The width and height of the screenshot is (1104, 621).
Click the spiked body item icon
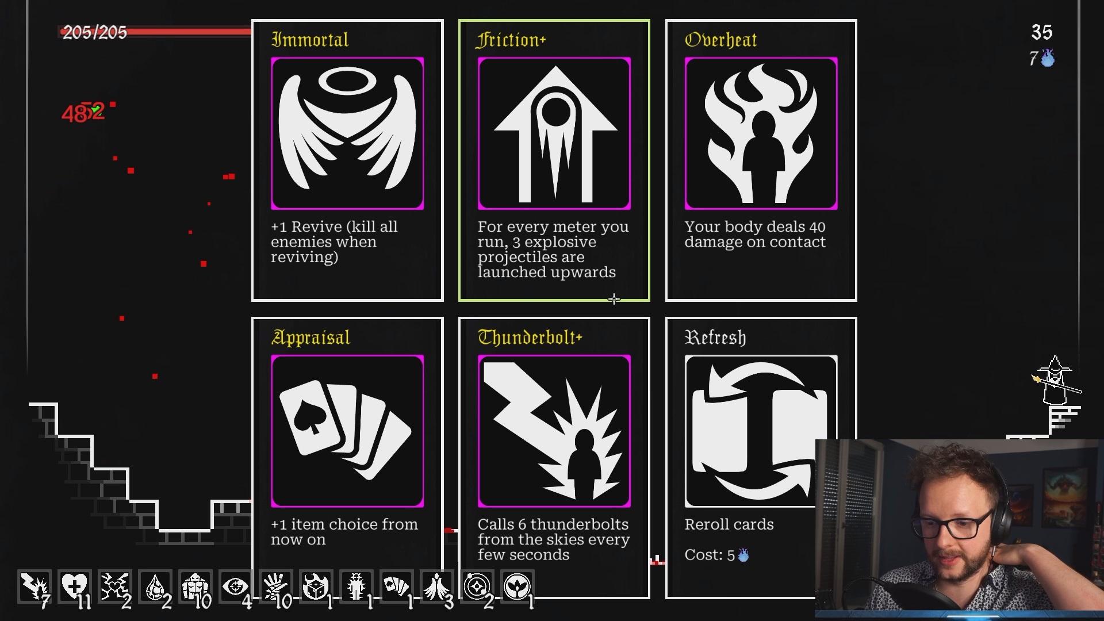356,586
